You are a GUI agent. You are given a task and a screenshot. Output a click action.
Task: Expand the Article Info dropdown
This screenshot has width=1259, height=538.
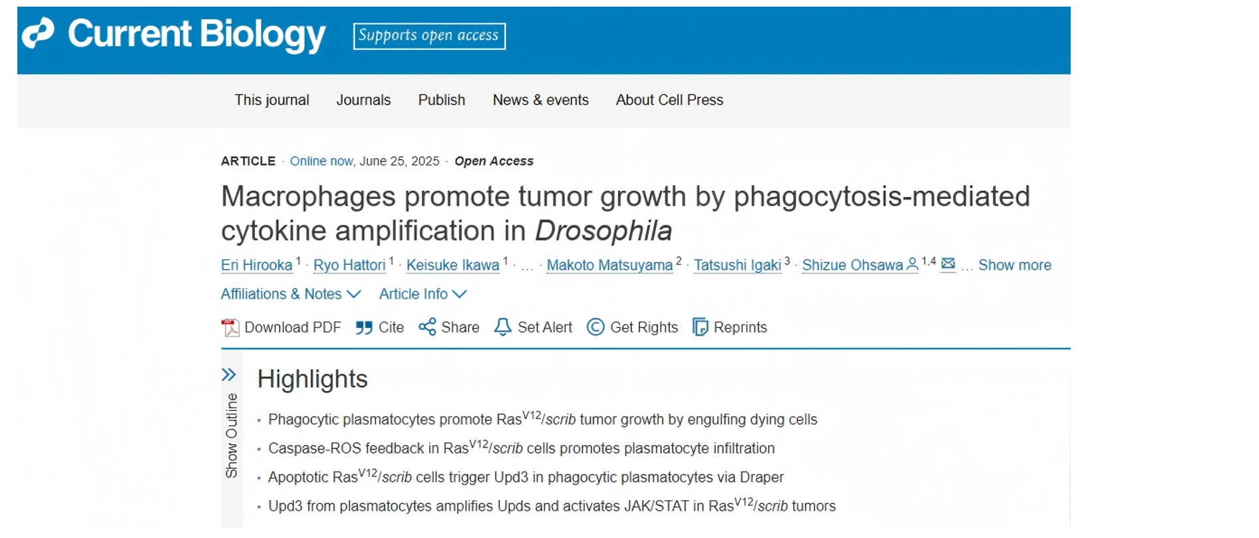(x=423, y=294)
